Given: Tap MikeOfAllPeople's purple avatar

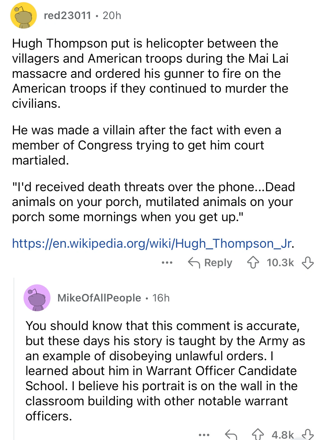Looking at the screenshot, I should (37, 298).
